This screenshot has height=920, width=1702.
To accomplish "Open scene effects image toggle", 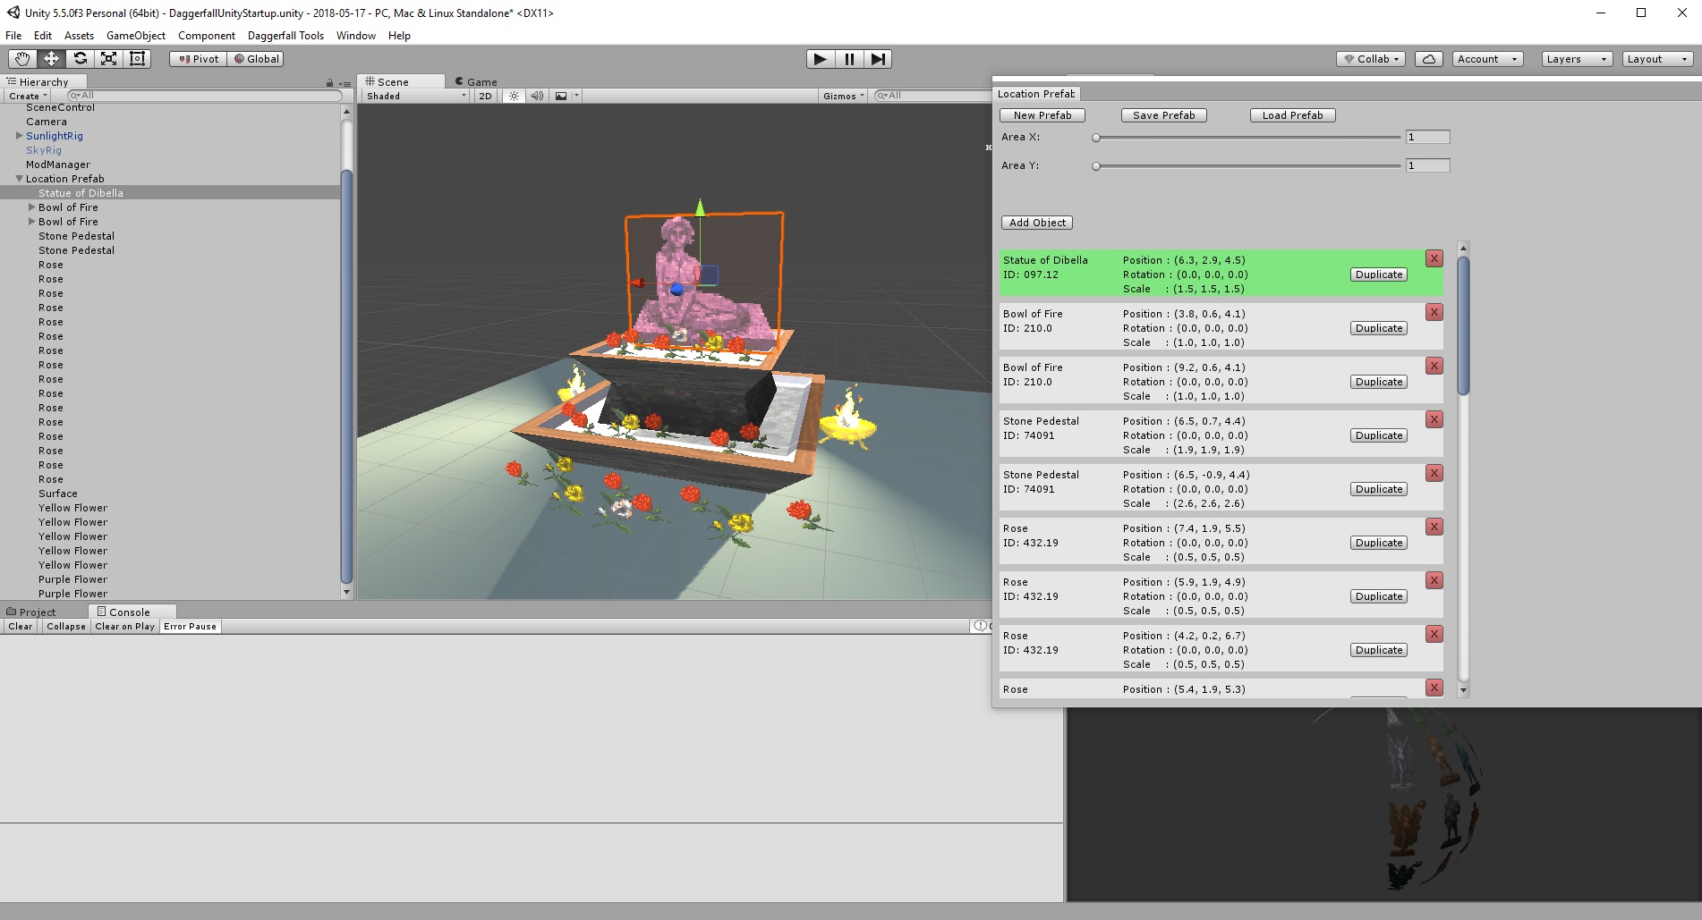I will [x=561, y=96].
